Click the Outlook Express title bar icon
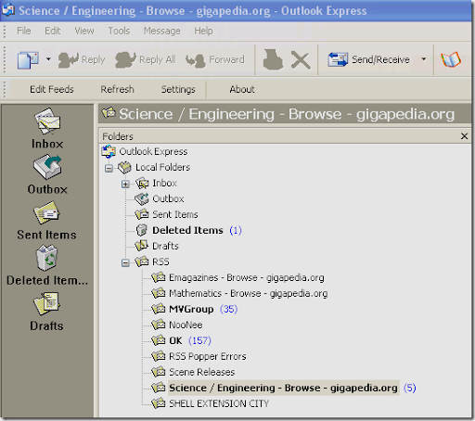The width and height of the screenshot is (475, 421). click(7, 9)
